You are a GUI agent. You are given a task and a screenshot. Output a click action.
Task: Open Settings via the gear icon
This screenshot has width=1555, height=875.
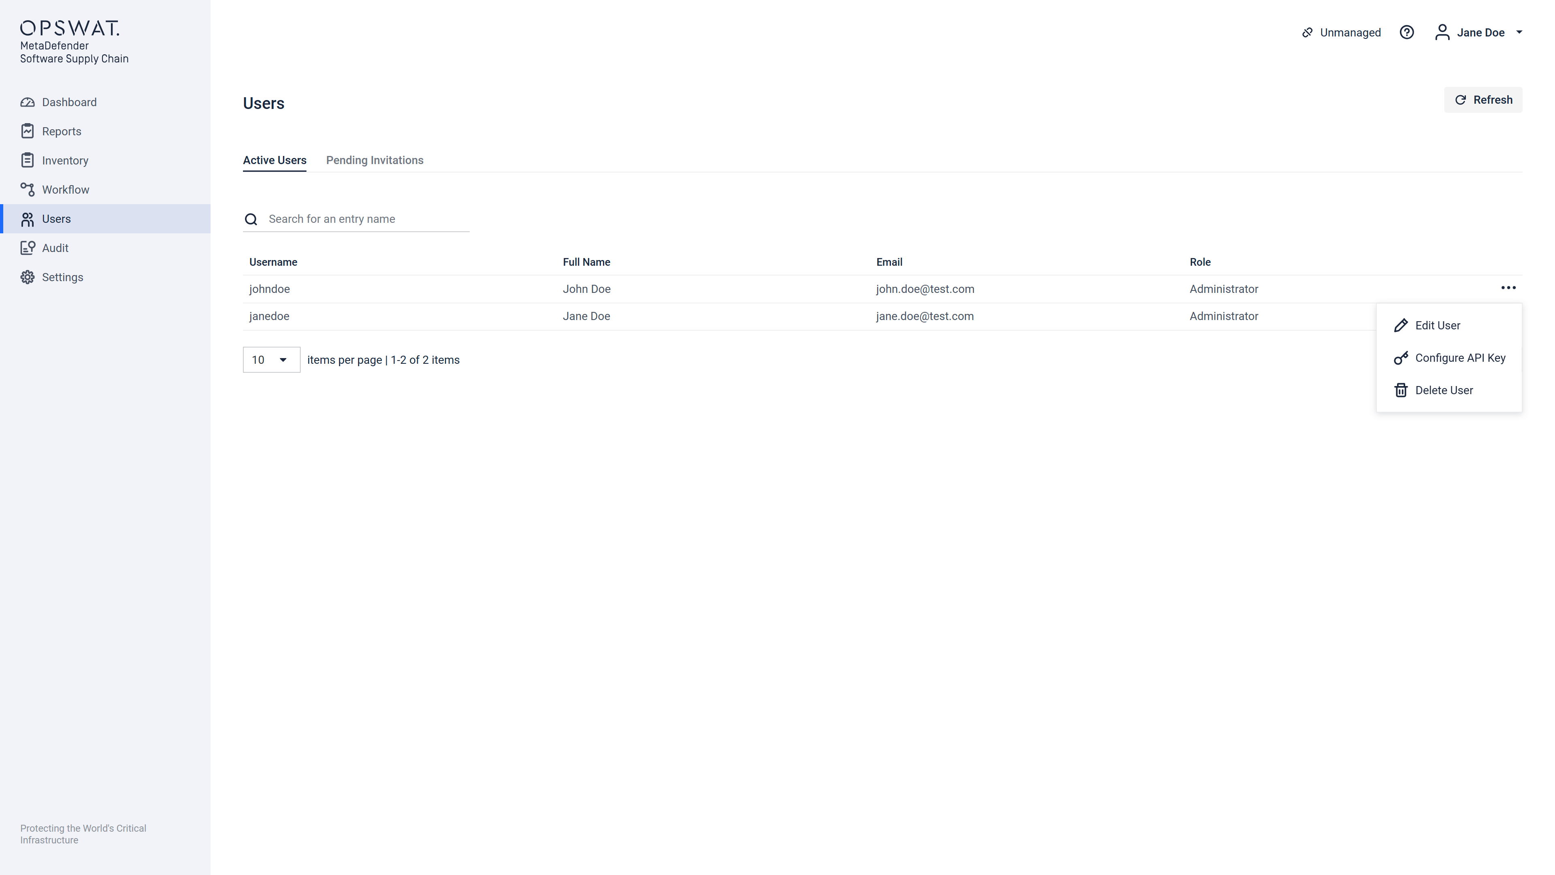tap(27, 277)
